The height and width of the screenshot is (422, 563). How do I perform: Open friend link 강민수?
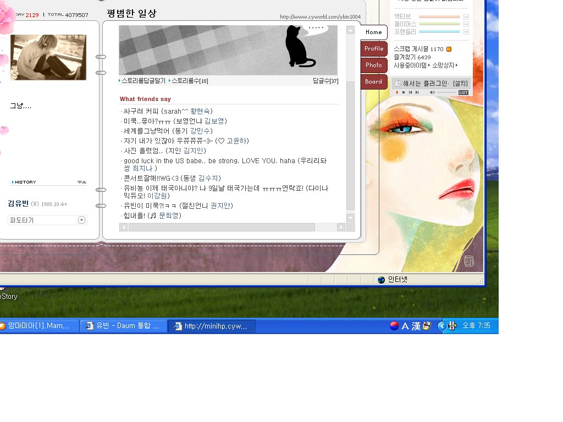pos(200,131)
